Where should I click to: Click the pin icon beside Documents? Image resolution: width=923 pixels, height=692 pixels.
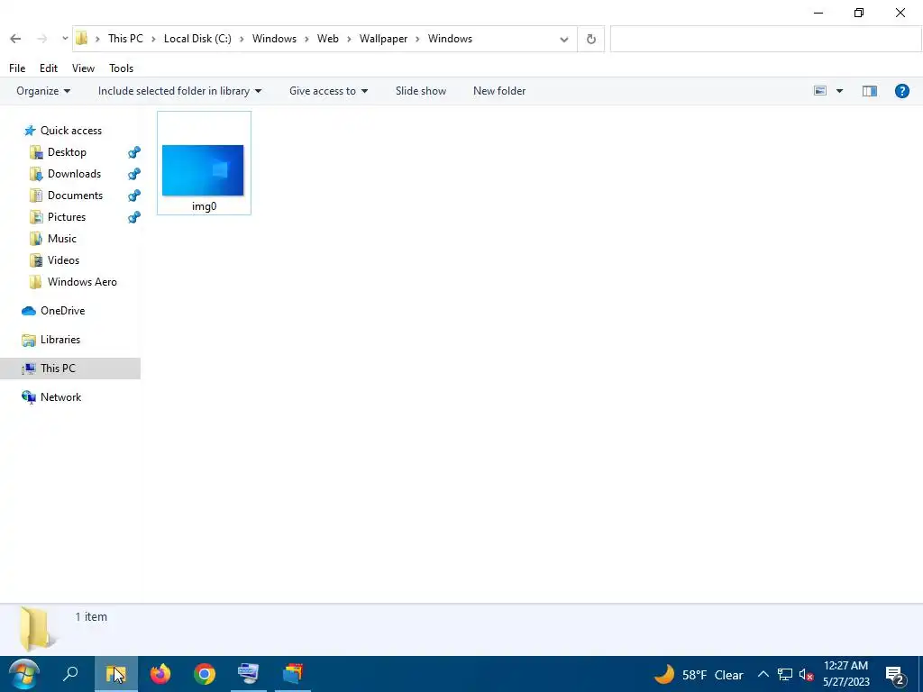click(134, 196)
